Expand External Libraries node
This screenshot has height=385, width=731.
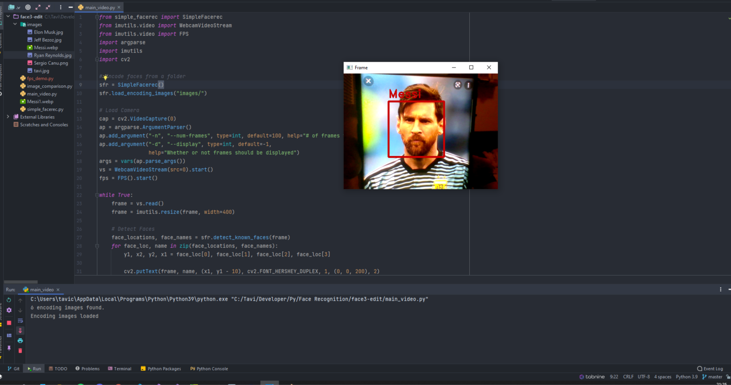[8, 117]
